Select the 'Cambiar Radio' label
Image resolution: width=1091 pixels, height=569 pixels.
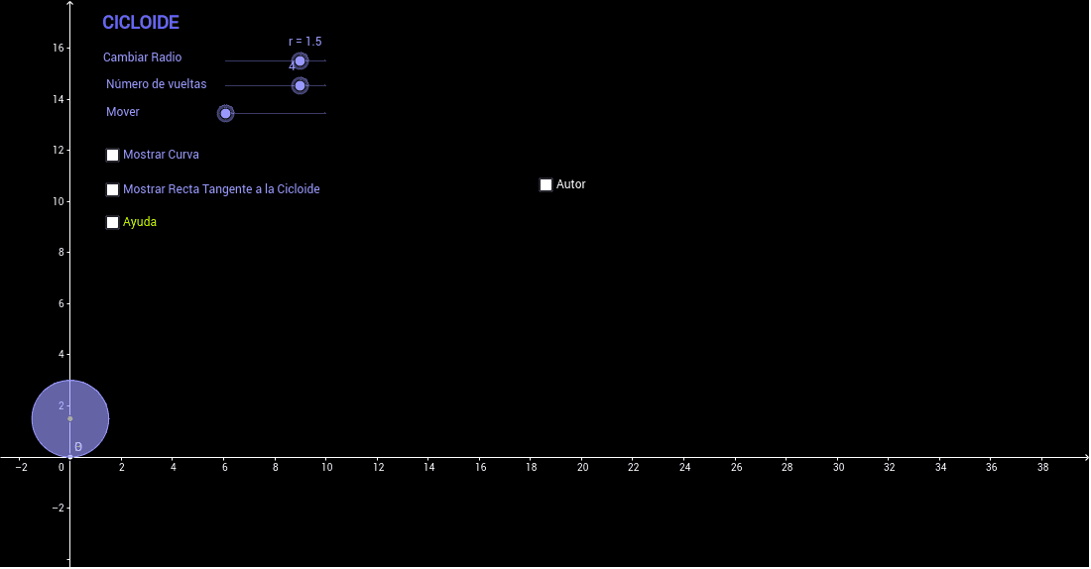coord(143,57)
